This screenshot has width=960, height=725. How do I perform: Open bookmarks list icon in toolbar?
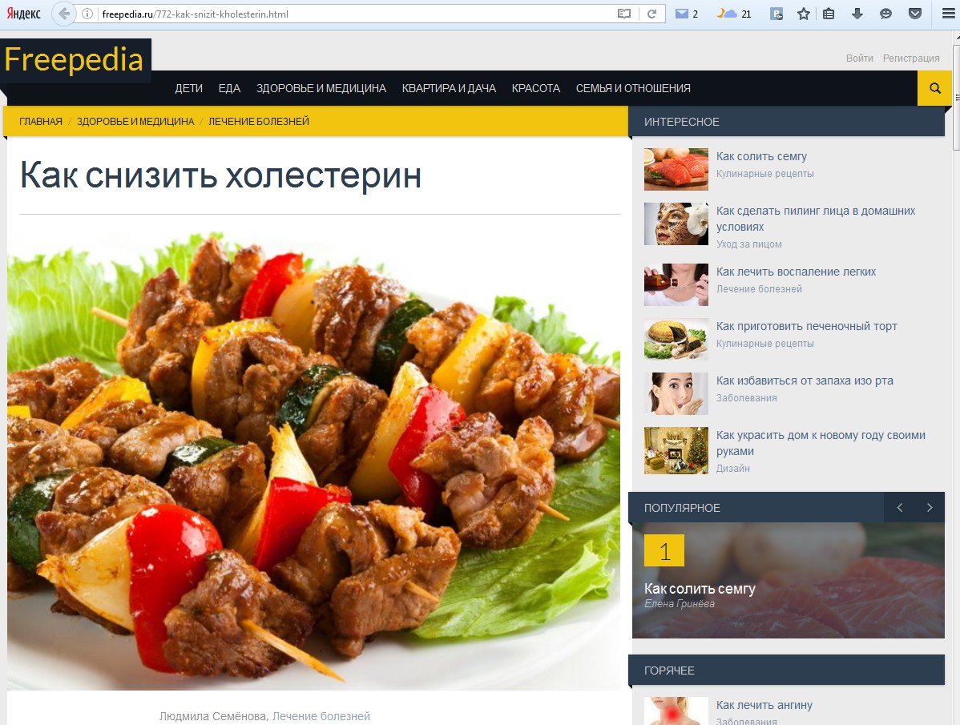pyautogui.click(x=829, y=14)
